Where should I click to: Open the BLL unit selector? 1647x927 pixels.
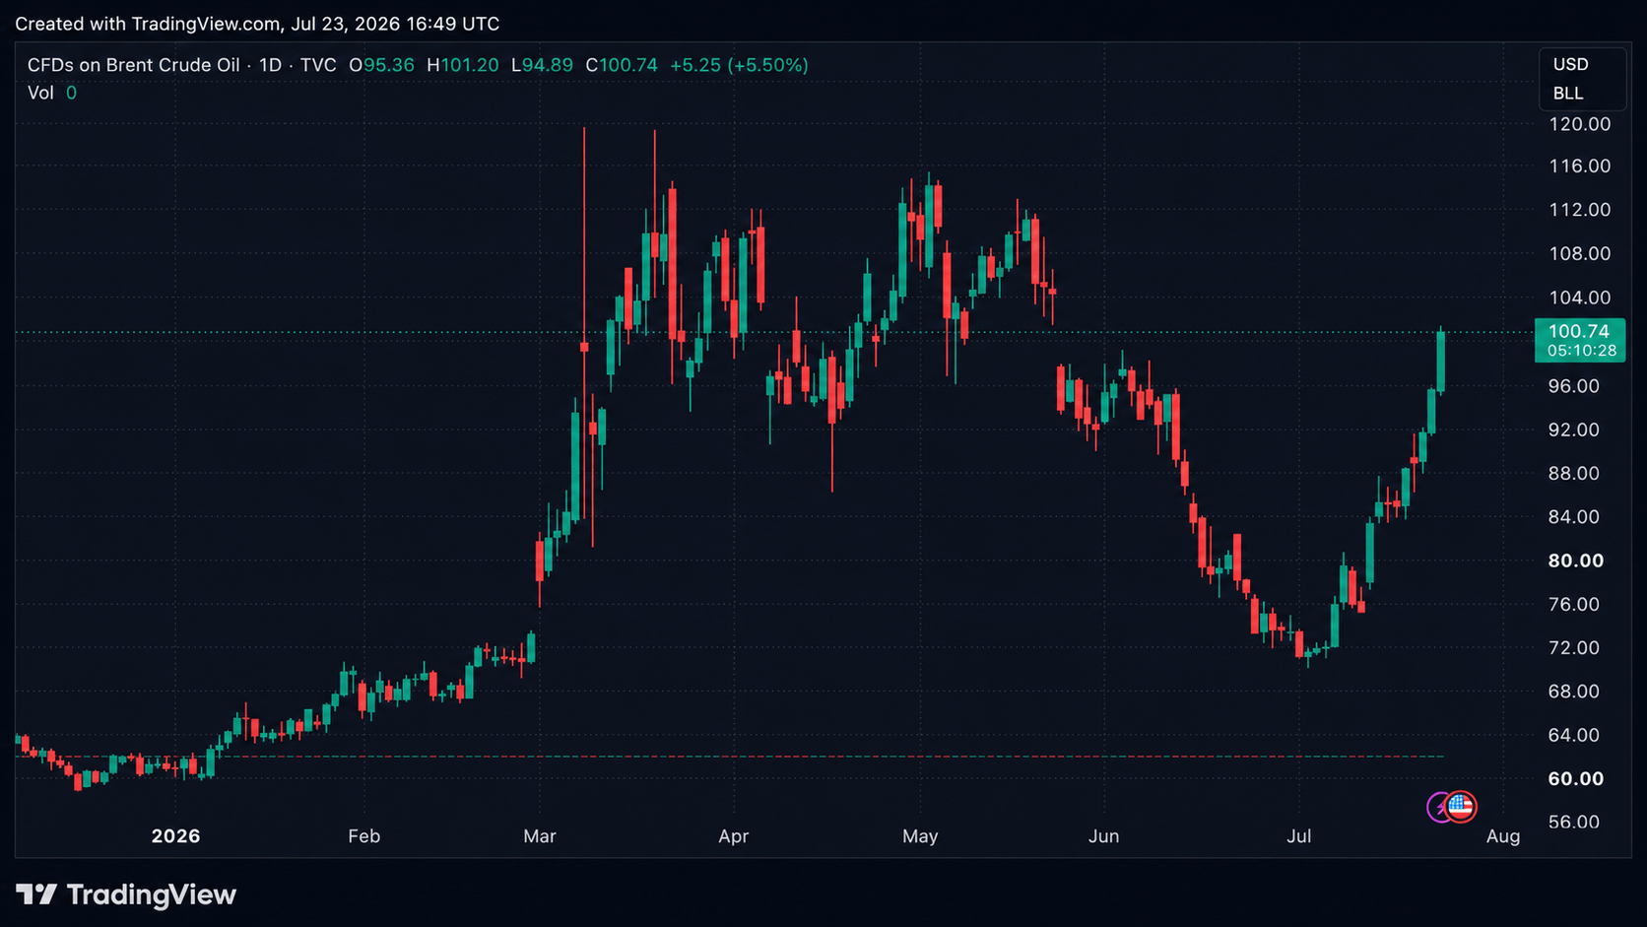pos(1568,94)
